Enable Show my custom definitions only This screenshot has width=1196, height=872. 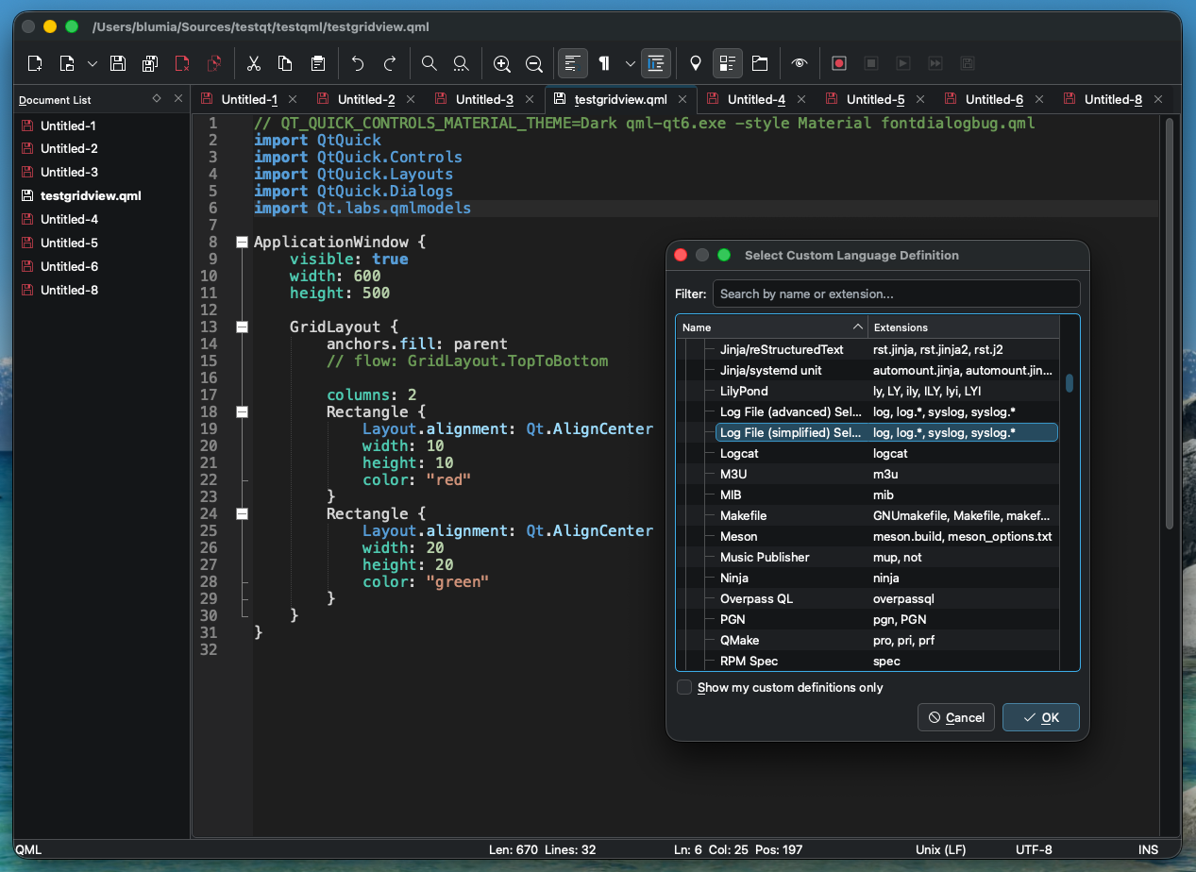point(684,687)
